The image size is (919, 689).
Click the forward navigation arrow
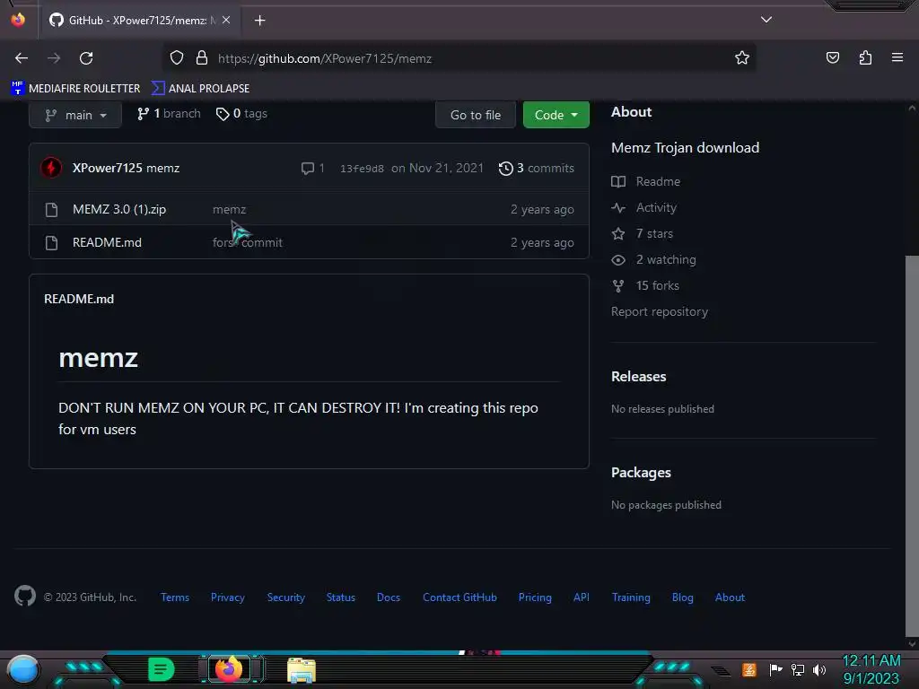54,58
